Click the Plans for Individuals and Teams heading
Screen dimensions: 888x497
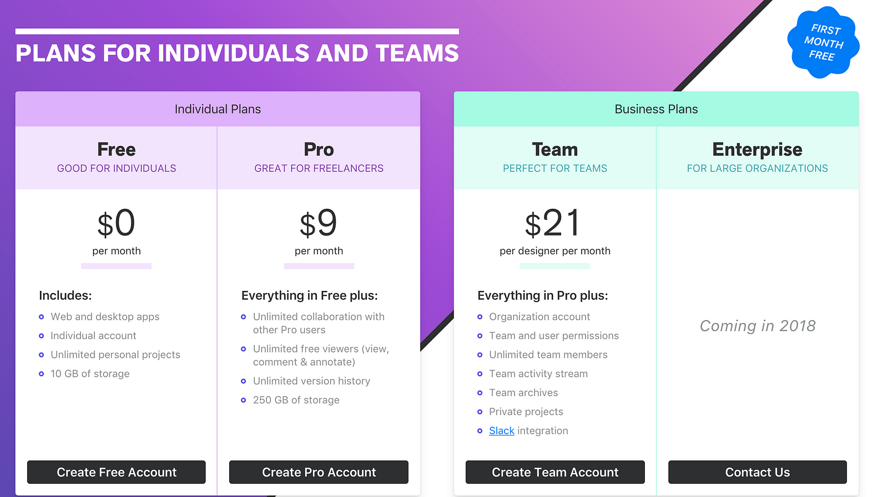[237, 53]
